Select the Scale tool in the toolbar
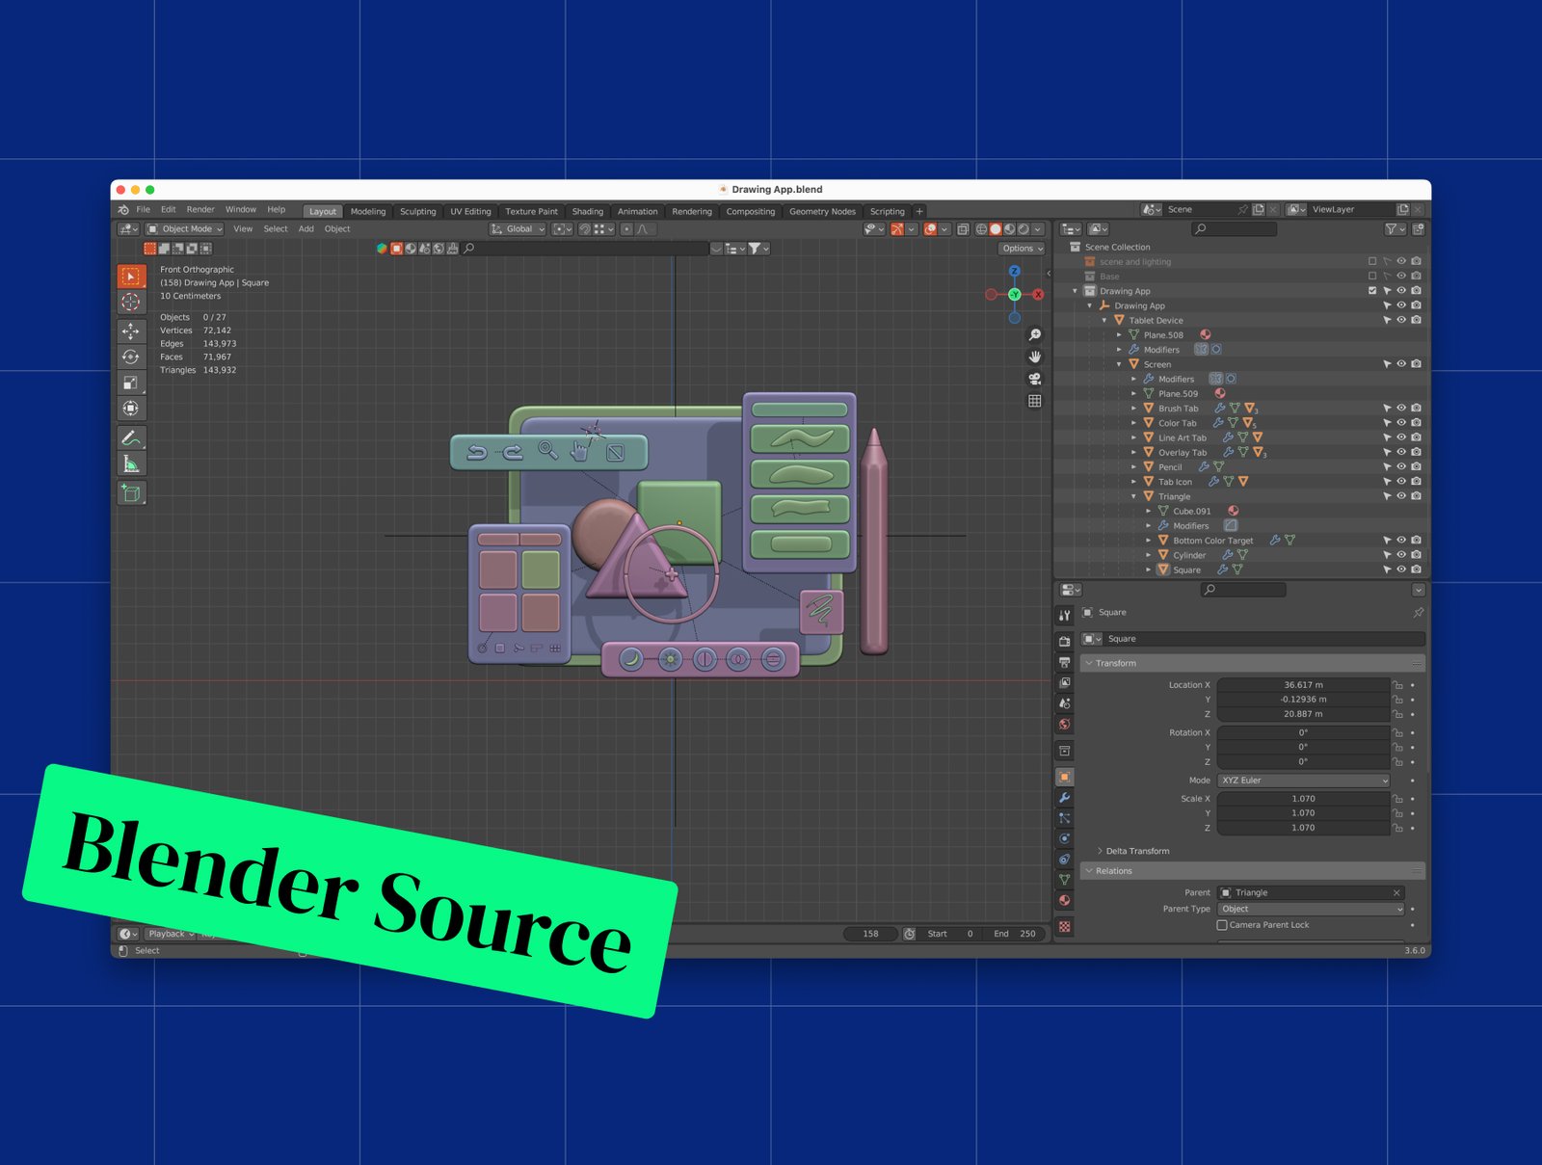The width and height of the screenshot is (1542, 1165). [x=131, y=383]
